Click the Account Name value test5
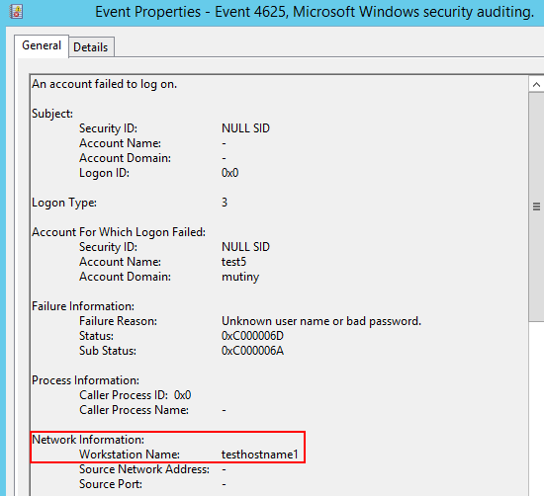544x496 pixels. click(x=233, y=262)
